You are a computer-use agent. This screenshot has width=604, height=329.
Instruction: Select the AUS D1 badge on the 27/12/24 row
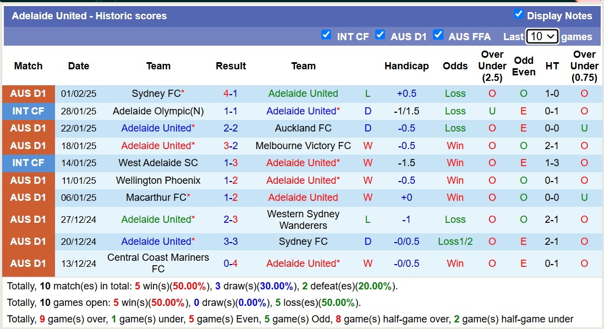point(28,219)
